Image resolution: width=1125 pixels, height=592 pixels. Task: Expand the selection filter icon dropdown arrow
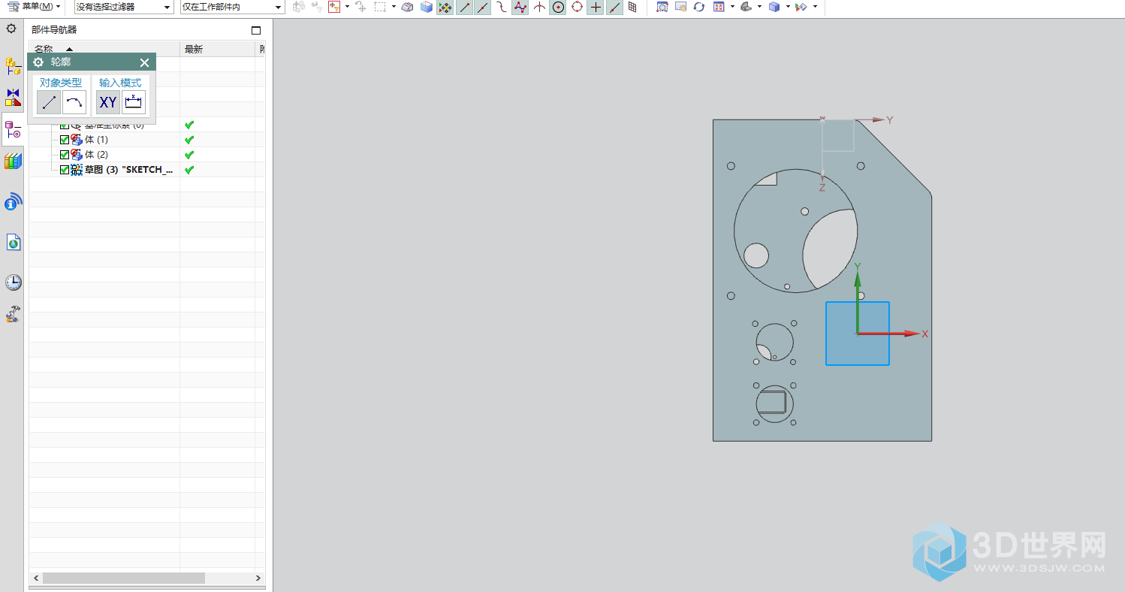coord(347,7)
